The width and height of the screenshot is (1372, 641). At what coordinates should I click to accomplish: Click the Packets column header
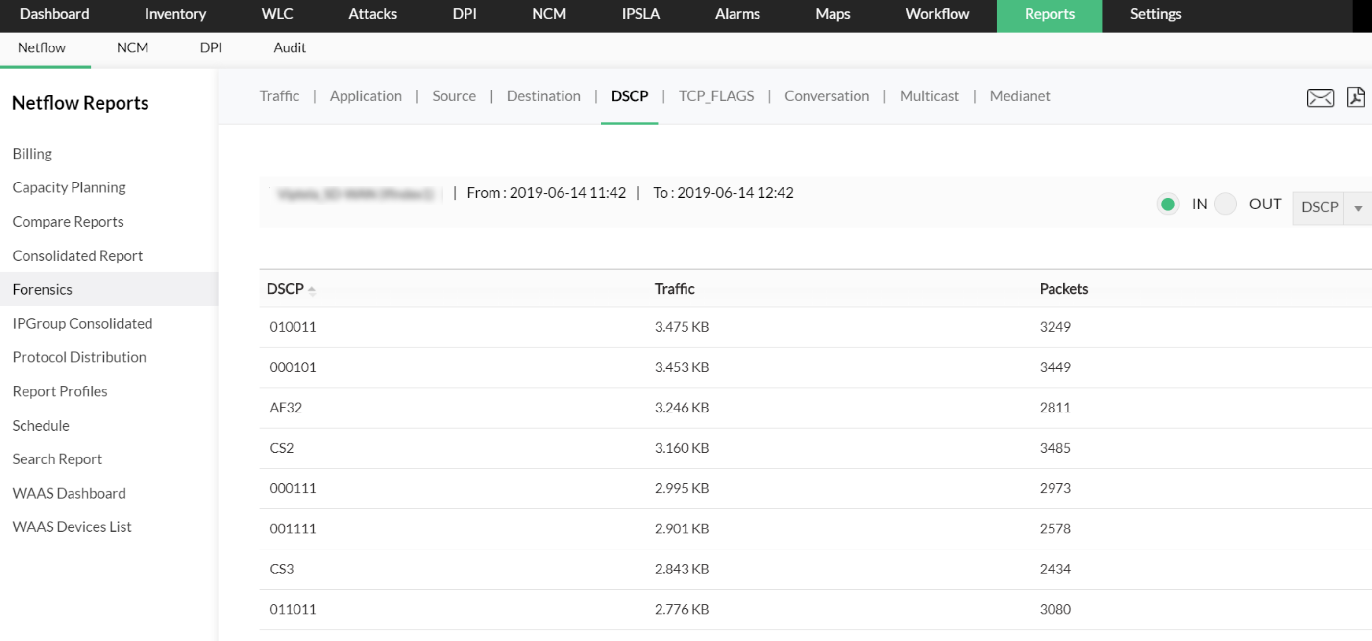click(x=1064, y=289)
